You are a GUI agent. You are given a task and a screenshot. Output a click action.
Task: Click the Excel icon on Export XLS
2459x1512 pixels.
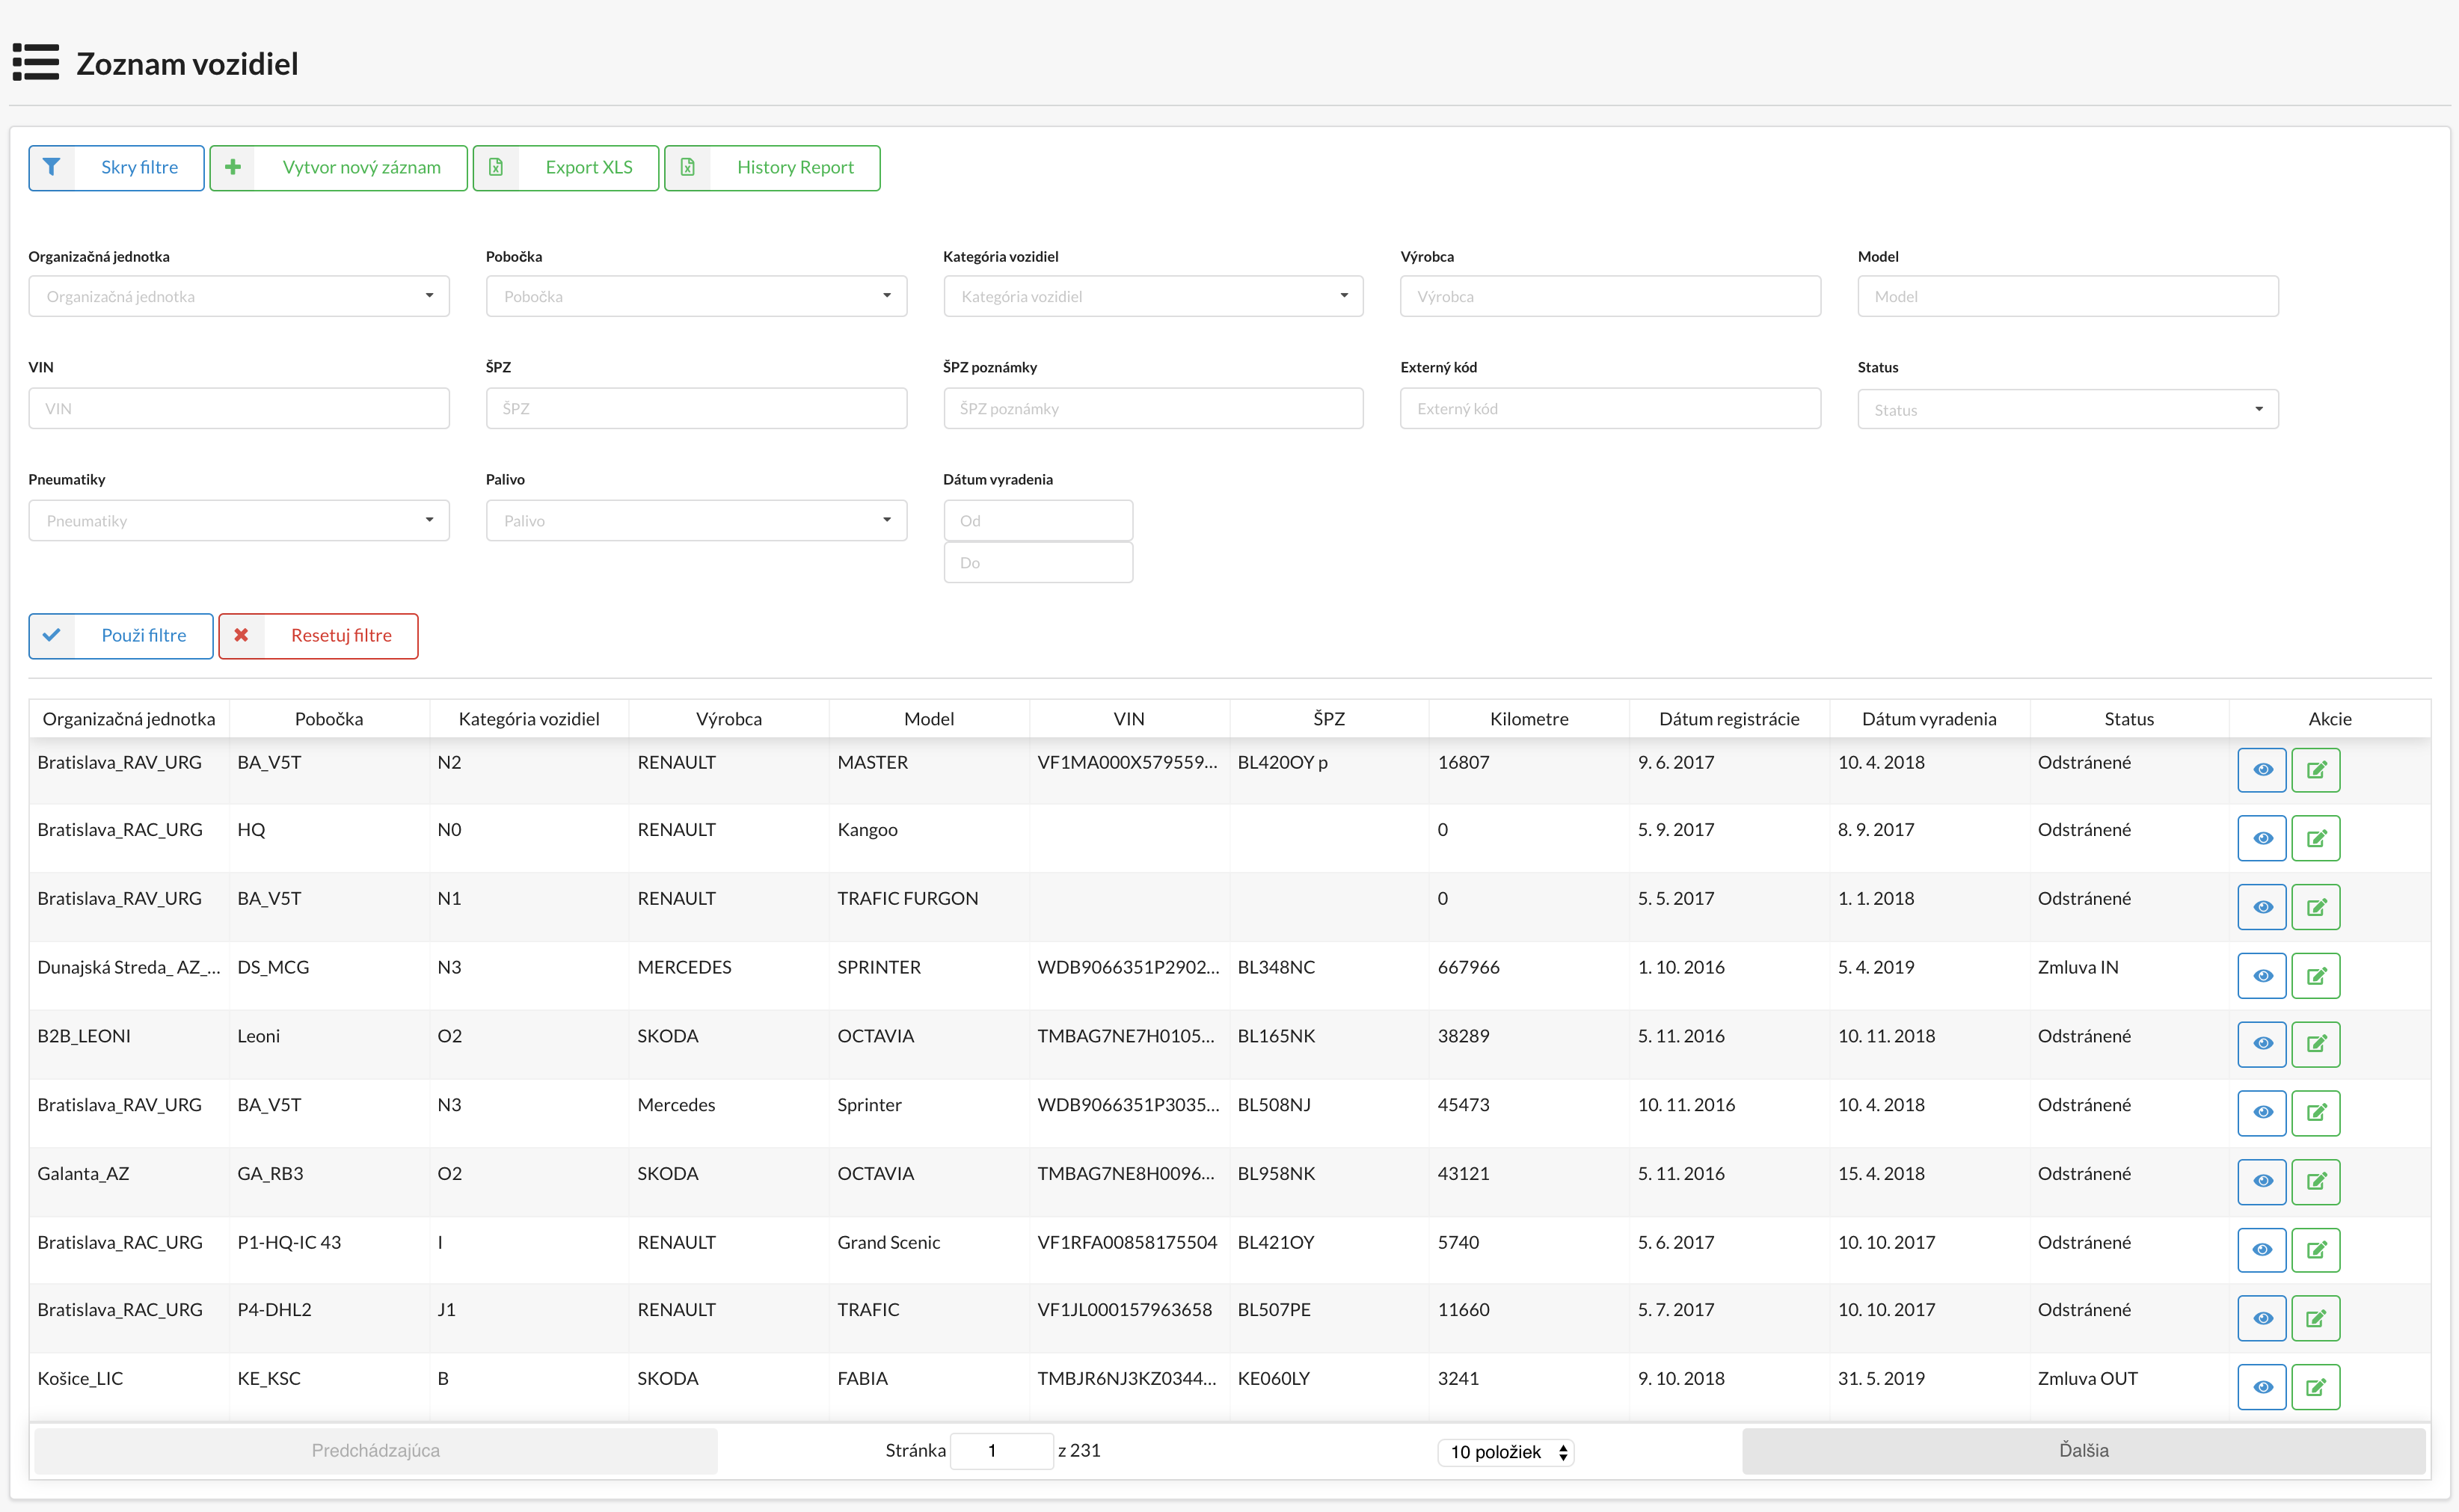pyautogui.click(x=497, y=167)
